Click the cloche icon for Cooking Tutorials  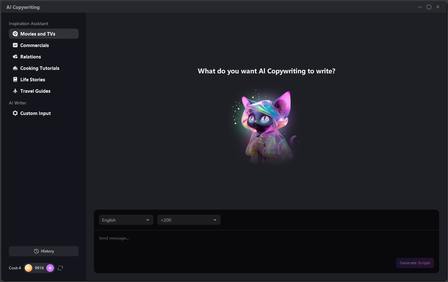(15, 68)
